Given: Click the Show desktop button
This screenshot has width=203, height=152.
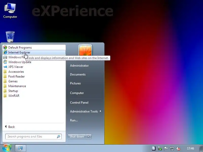Looking at the screenshot, I should (201, 148).
